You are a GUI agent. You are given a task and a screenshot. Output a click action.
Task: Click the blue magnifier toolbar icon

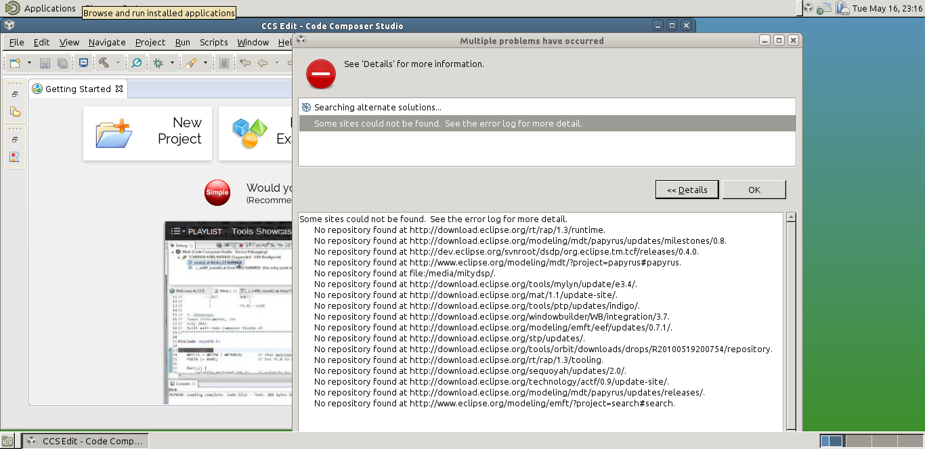coord(137,63)
